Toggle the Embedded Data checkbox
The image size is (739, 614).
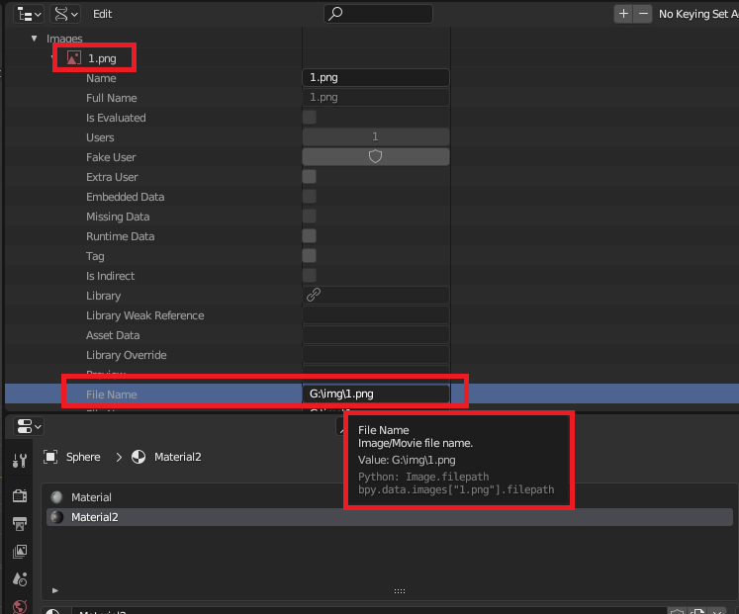coord(310,197)
